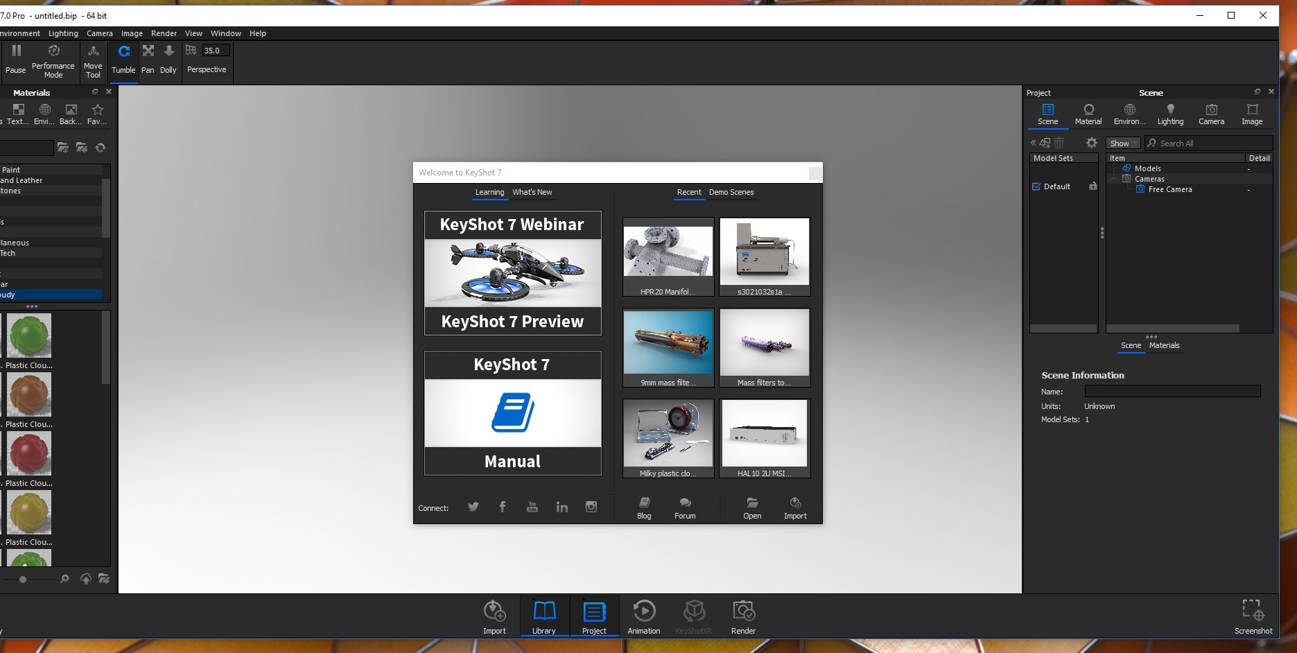Open the Lighting menu
The width and height of the screenshot is (1297, 653).
(63, 33)
